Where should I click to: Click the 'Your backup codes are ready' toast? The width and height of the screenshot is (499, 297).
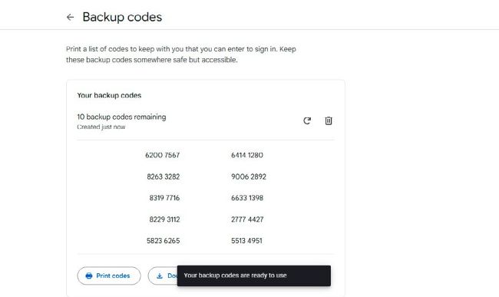(x=254, y=276)
